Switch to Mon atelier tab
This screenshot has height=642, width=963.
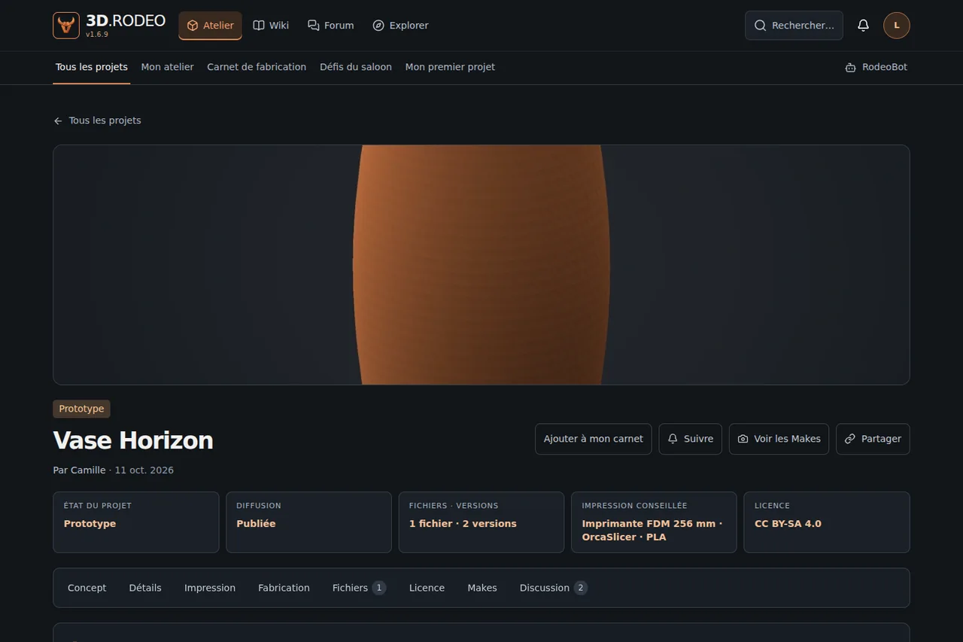168,67
